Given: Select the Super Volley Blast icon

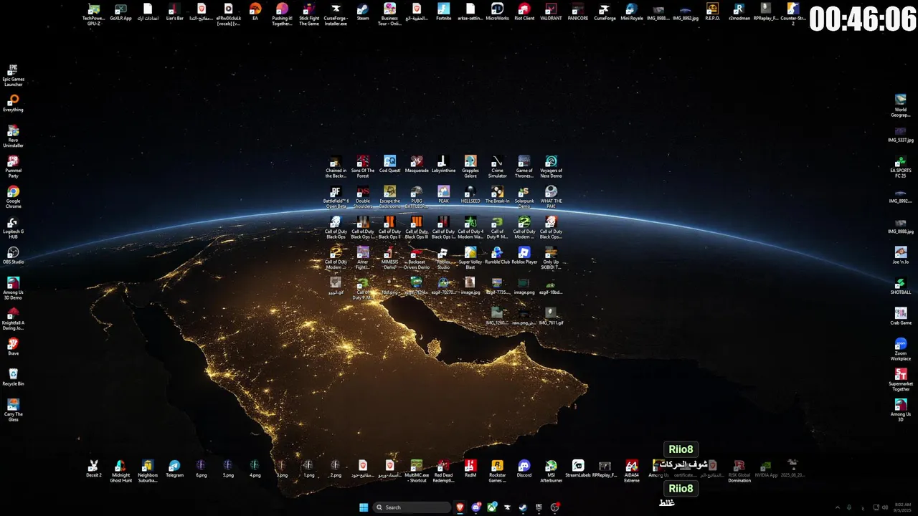Looking at the screenshot, I should coord(470,258).
